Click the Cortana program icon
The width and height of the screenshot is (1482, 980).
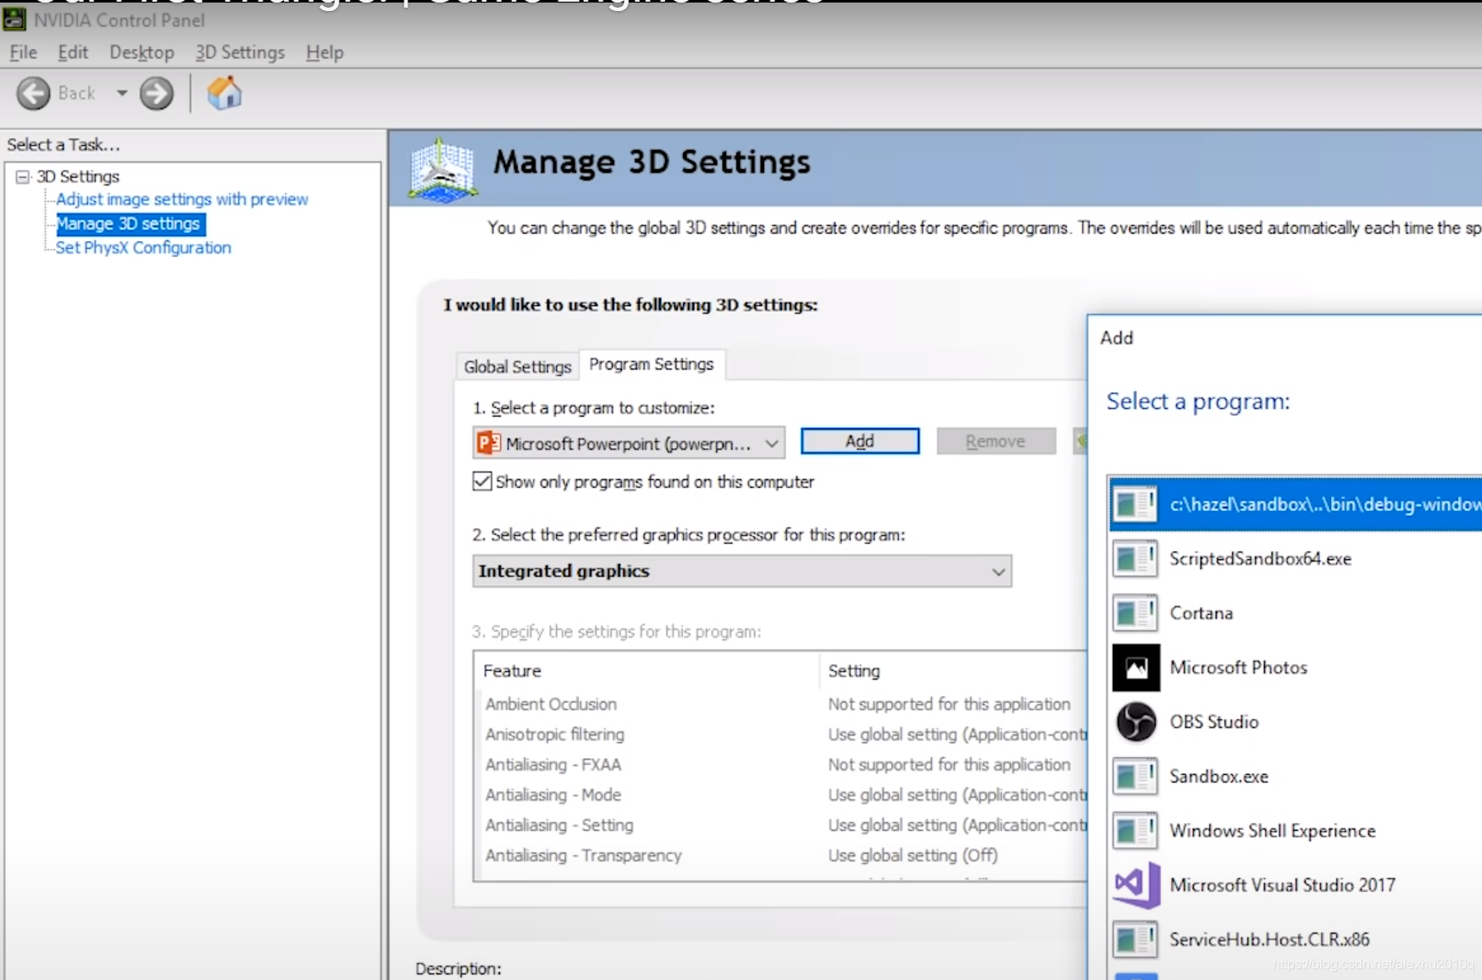1135,613
